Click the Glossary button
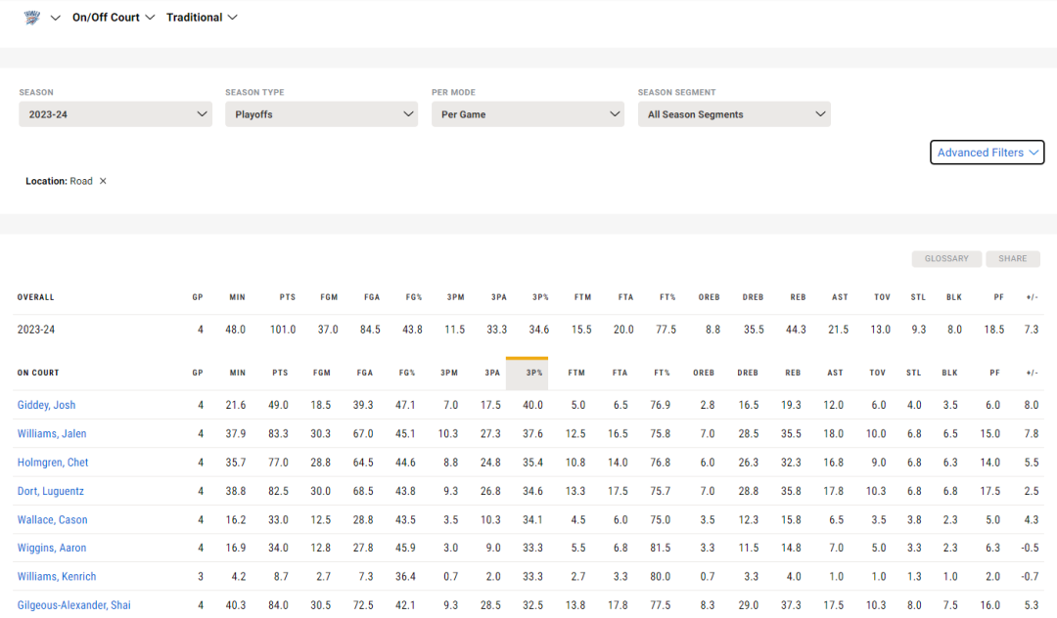This screenshot has width=1057, height=618. 946,258
